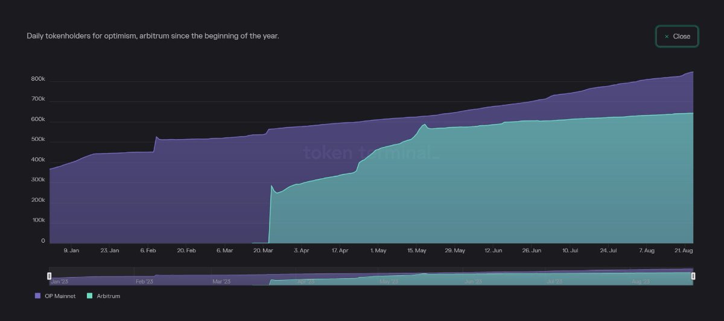Click the purple OP Mainnet color swatch
Image resolution: width=724 pixels, height=321 pixels.
[38, 296]
